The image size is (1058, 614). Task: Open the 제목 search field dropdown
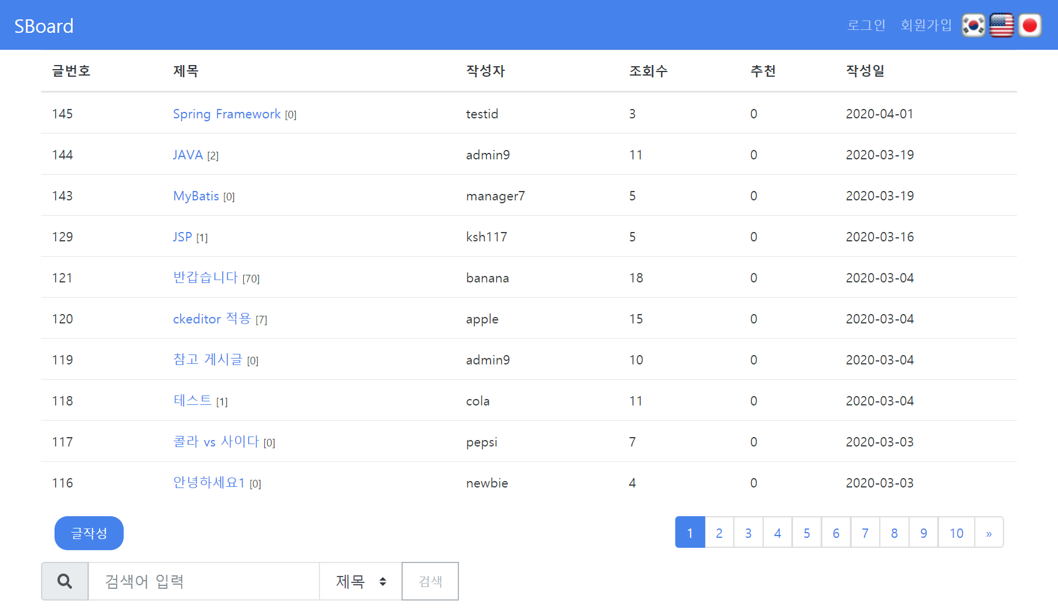(x=360, y=581)
